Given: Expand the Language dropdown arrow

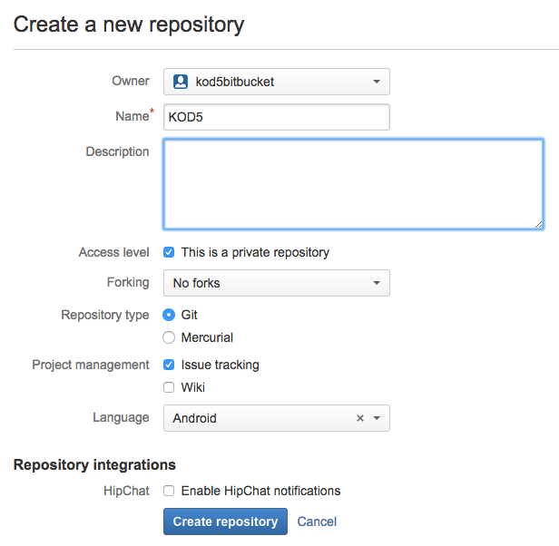Looking at the screenshot, I should pyautogui.click(x=377, y=418).
